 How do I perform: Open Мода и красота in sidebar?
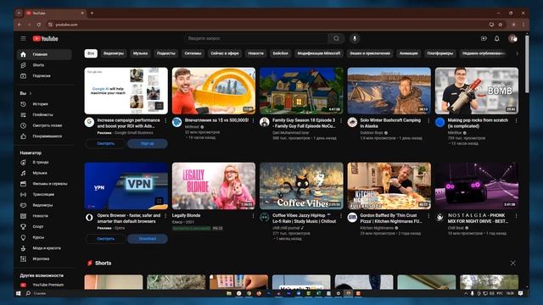pyautogui.click(x=44, y=248)
